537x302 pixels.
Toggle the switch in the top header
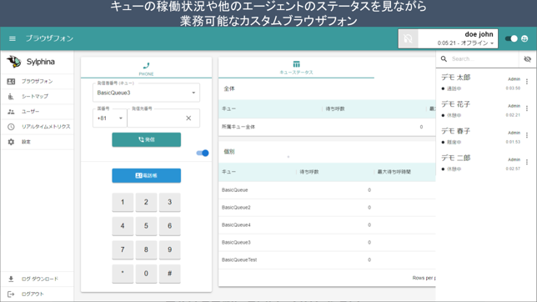click(x=511, y=38)
